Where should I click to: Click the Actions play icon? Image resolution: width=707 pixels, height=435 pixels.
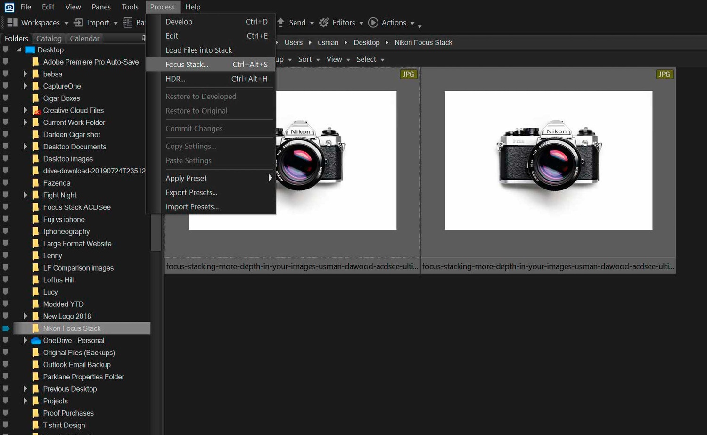pyautogui.click(x=373, y=22)
